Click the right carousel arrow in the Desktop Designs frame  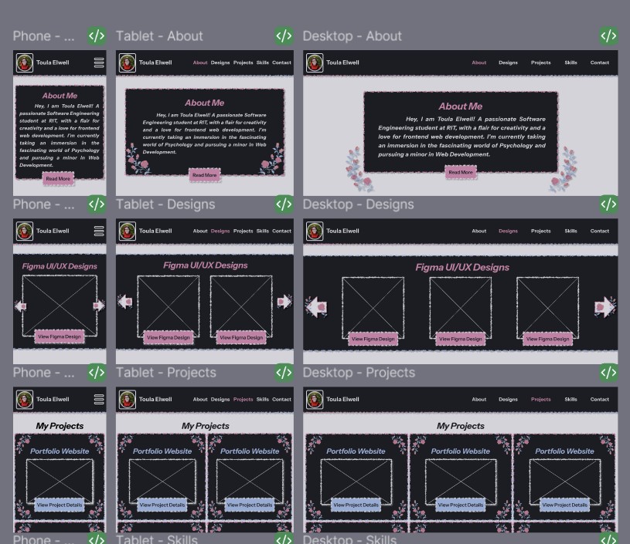click(x=604, y=307)
